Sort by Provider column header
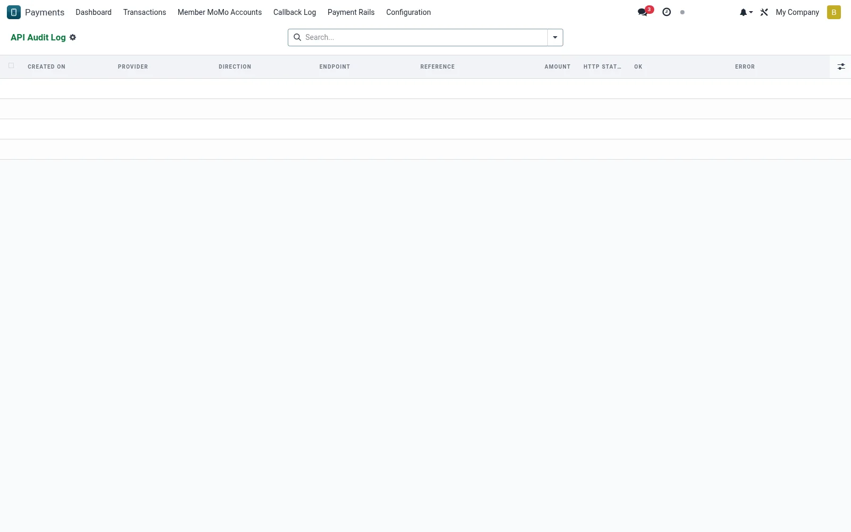 133,66
